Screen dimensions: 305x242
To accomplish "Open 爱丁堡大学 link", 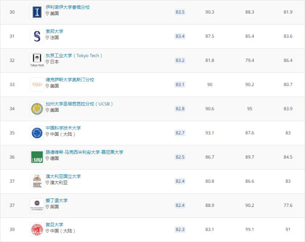I will pyautogui.click(x=57, y=201).
